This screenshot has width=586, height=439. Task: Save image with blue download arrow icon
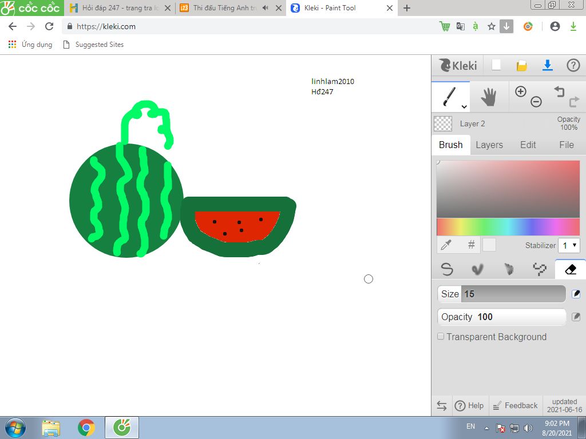(548, 65)
